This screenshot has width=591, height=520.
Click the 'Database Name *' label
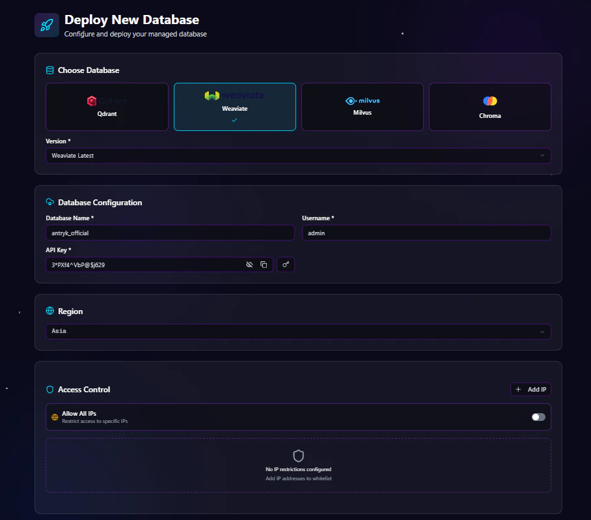coord(70,218)
